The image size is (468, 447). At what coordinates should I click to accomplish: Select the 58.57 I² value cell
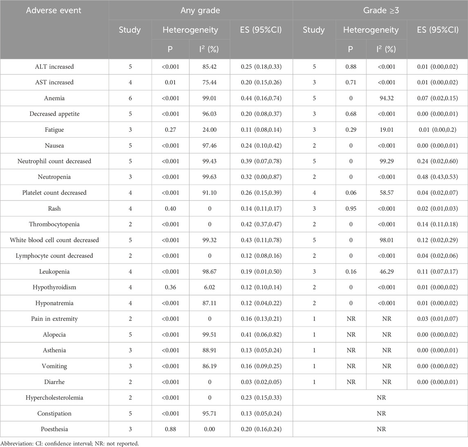(386, 193)
